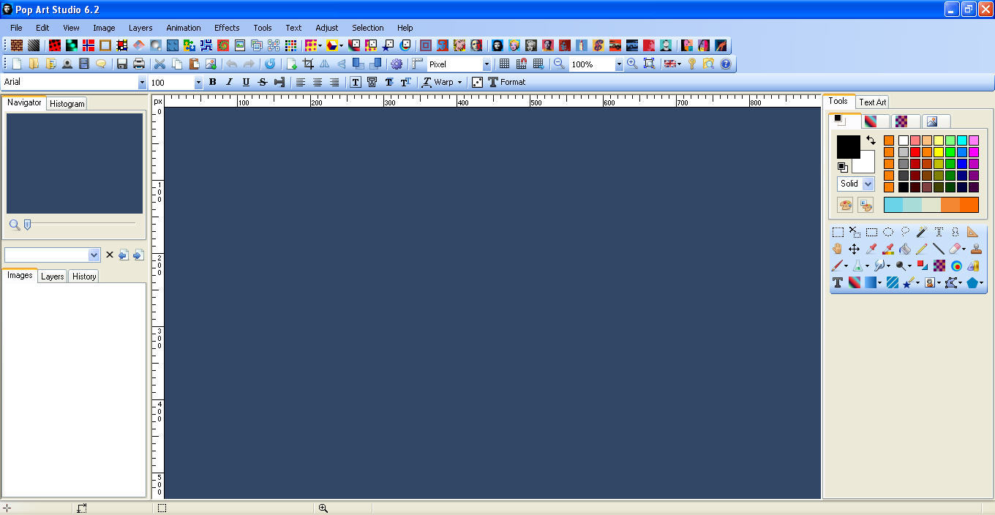
Task: Click the Save floppy disk icon
Action: [122, 64]
